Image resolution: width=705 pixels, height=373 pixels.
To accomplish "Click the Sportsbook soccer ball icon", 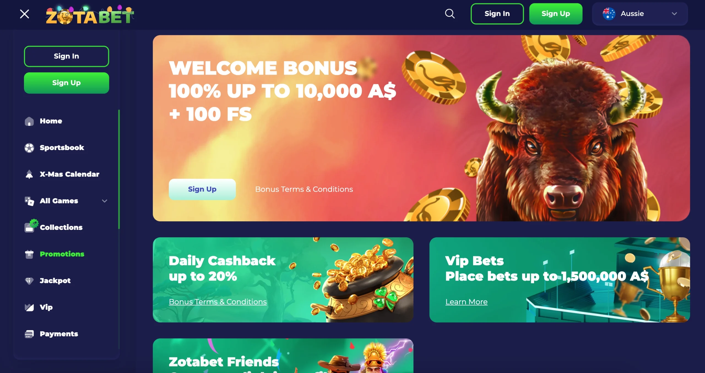I will [x=29, y=148].
